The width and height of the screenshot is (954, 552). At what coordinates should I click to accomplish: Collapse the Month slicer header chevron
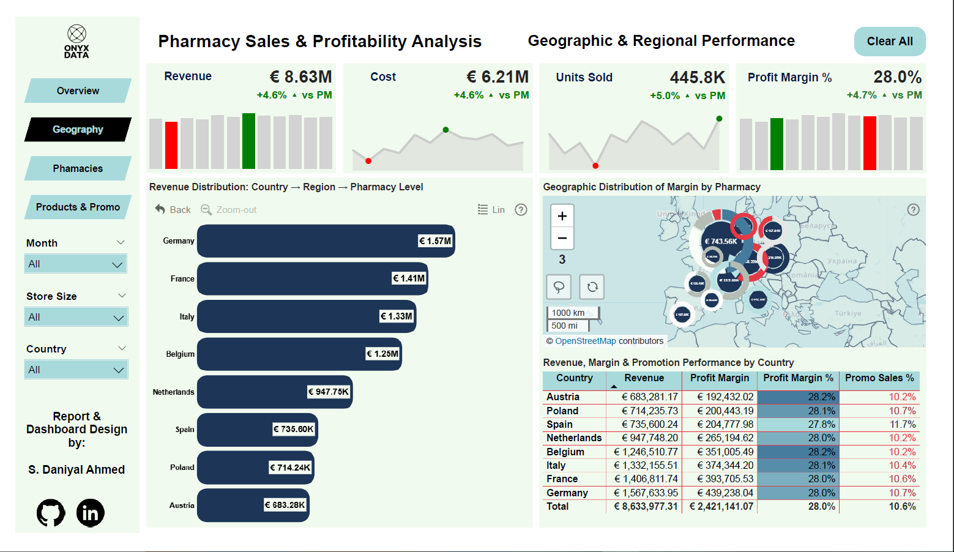tap(121, 243)
